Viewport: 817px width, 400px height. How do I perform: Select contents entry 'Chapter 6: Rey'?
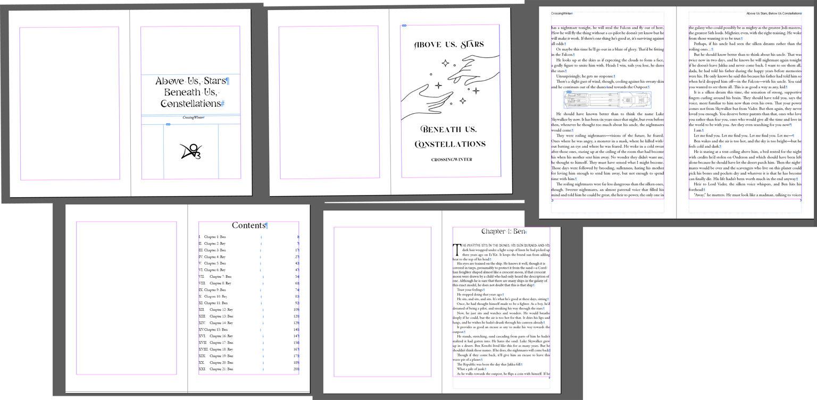pos(215,270)
